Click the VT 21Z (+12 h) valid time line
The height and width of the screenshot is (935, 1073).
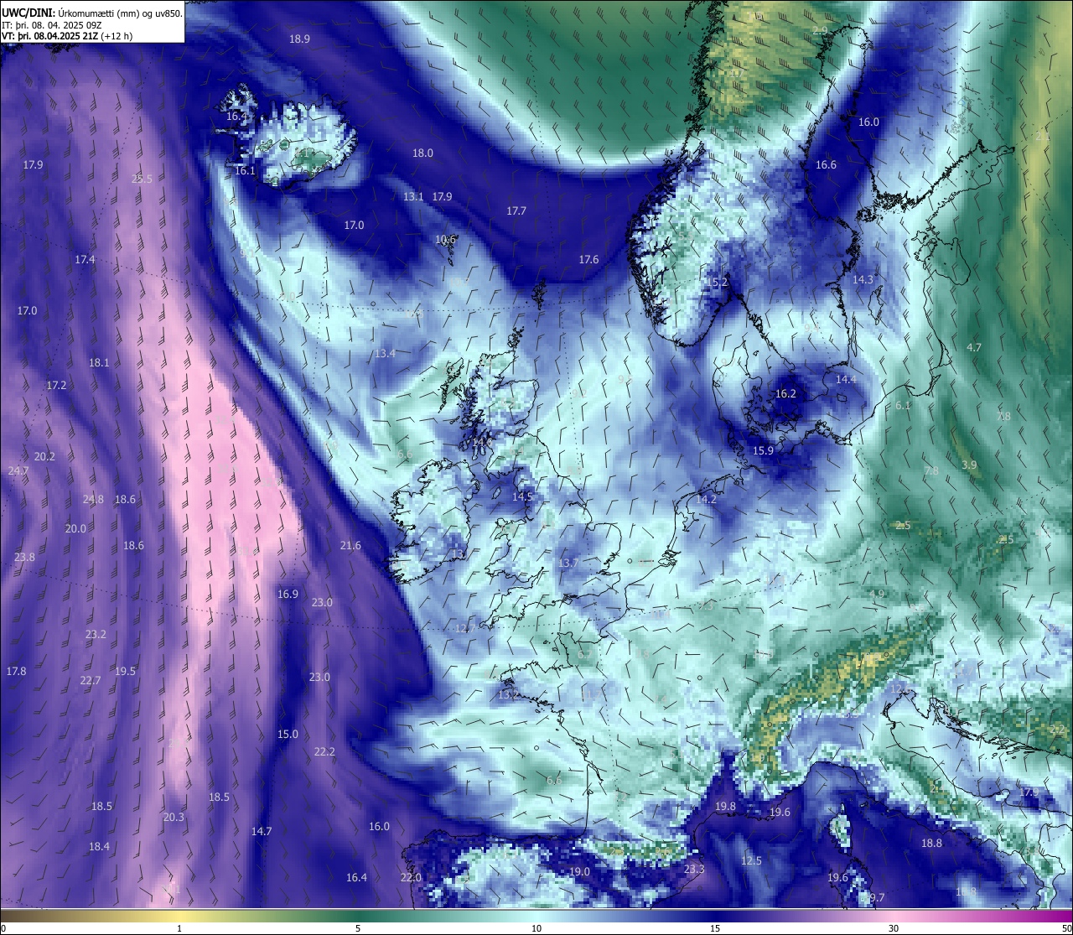(67, 36)
